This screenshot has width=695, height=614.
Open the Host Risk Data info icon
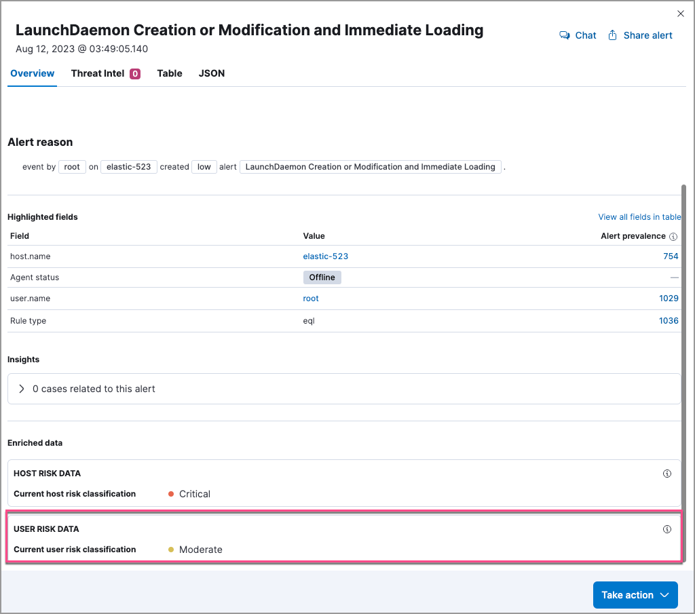pos(666,473)
